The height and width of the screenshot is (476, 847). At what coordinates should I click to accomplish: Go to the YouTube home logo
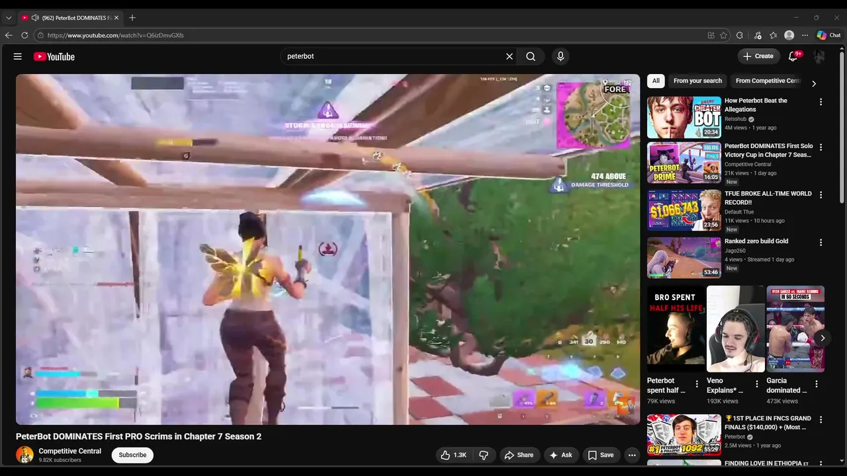point(54,56)
